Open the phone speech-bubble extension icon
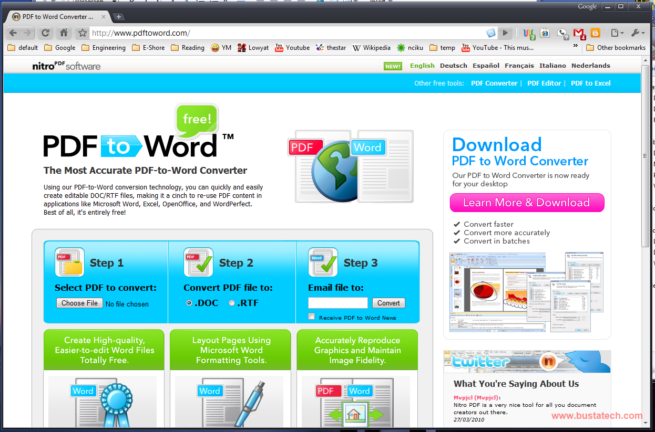Image resolution: width=655 pixels, height=432 pixels. 562,34
